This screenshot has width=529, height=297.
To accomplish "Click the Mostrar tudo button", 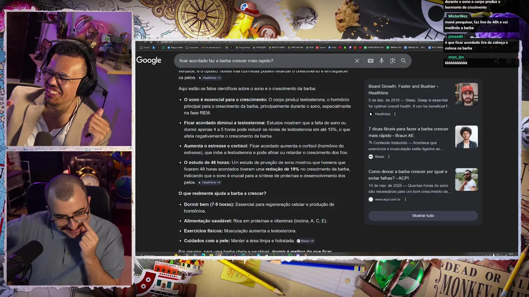I will [423, 216].
